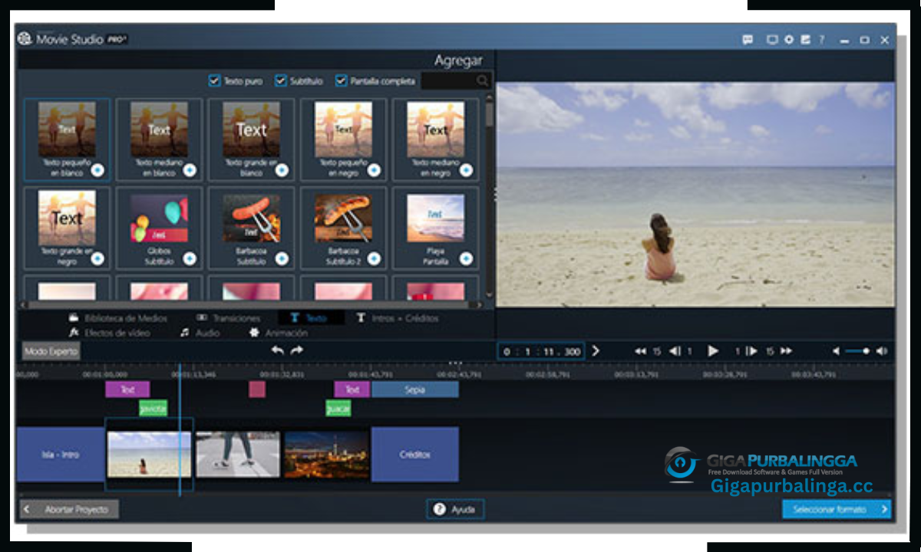Open the 'Intros + Créditos' tab
921x552 pixels.
(397, 317)
